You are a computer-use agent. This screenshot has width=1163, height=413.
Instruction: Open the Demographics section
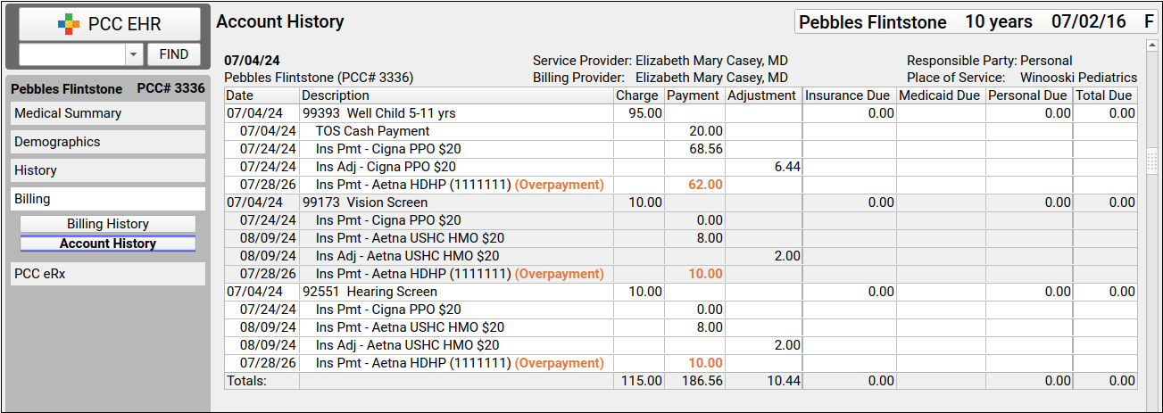click(x=108, y=142)
